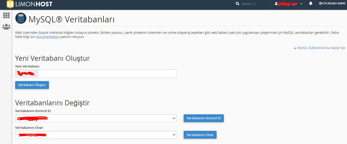Open the Veritabanını Onar dropdown

(x=96, y=135)
